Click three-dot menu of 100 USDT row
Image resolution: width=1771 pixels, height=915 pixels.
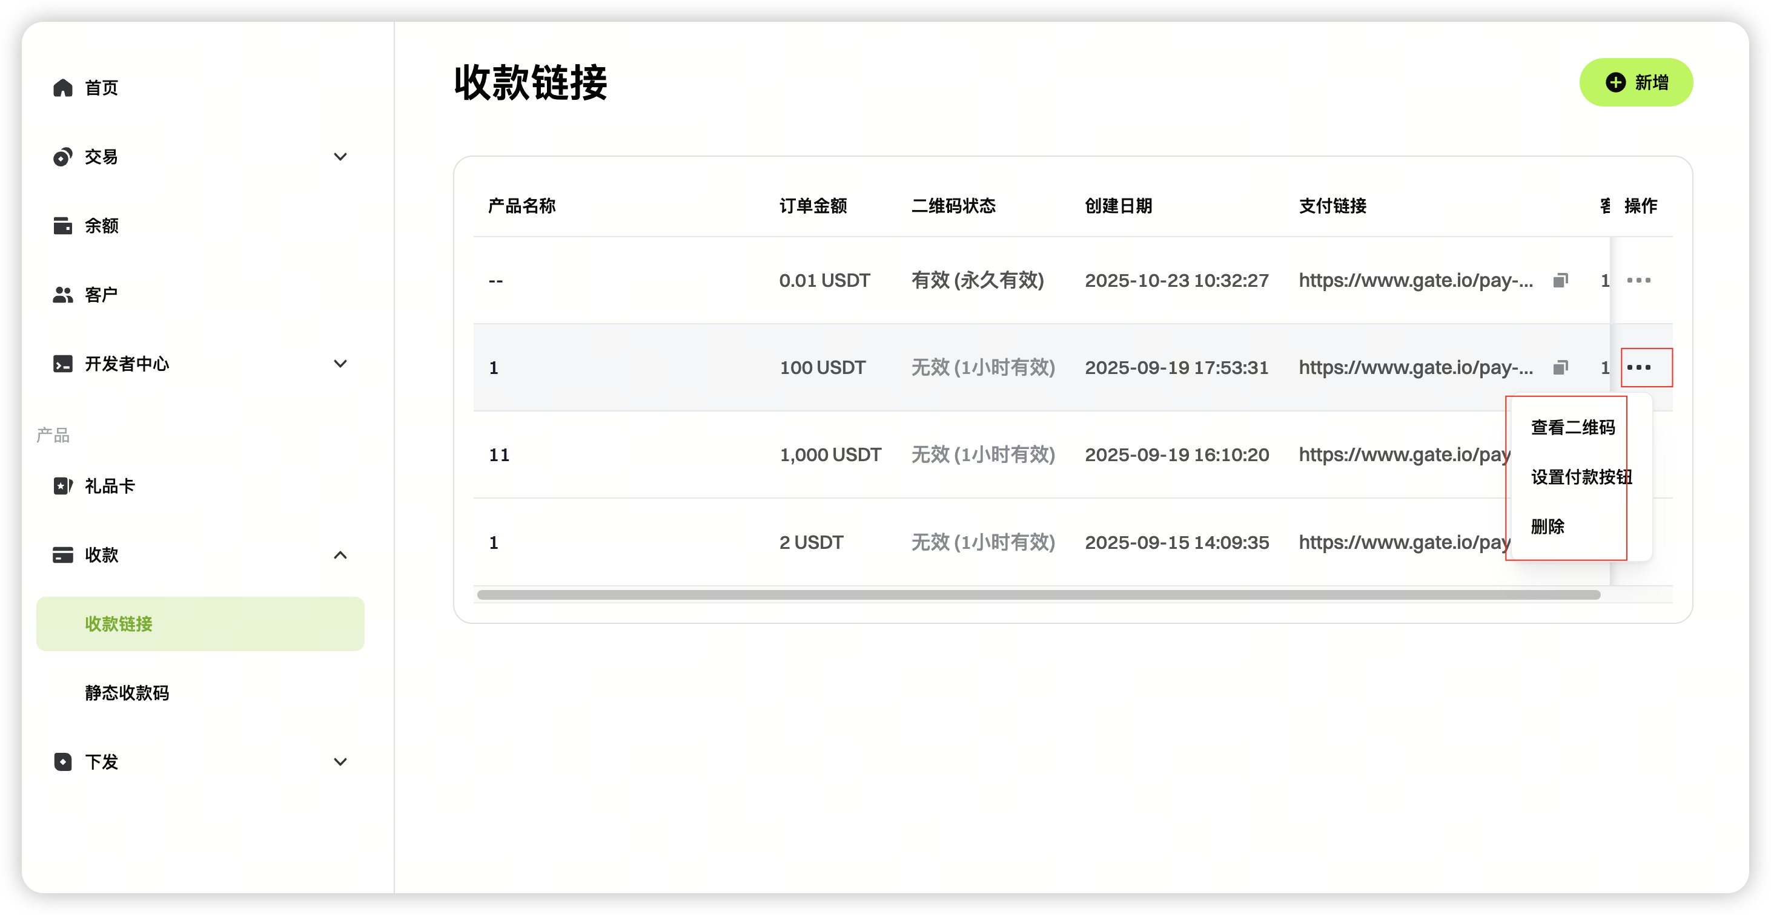click(1638, 367)
